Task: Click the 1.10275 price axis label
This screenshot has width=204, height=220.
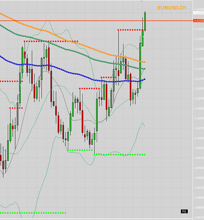Action: pos(199,128)
